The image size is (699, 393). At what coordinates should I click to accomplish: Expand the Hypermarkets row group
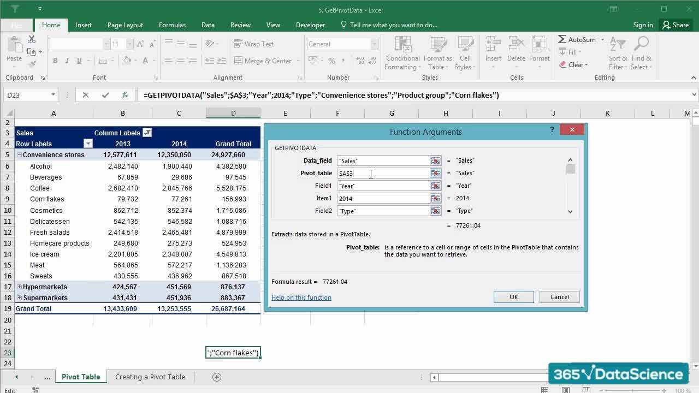click(19, 287)
